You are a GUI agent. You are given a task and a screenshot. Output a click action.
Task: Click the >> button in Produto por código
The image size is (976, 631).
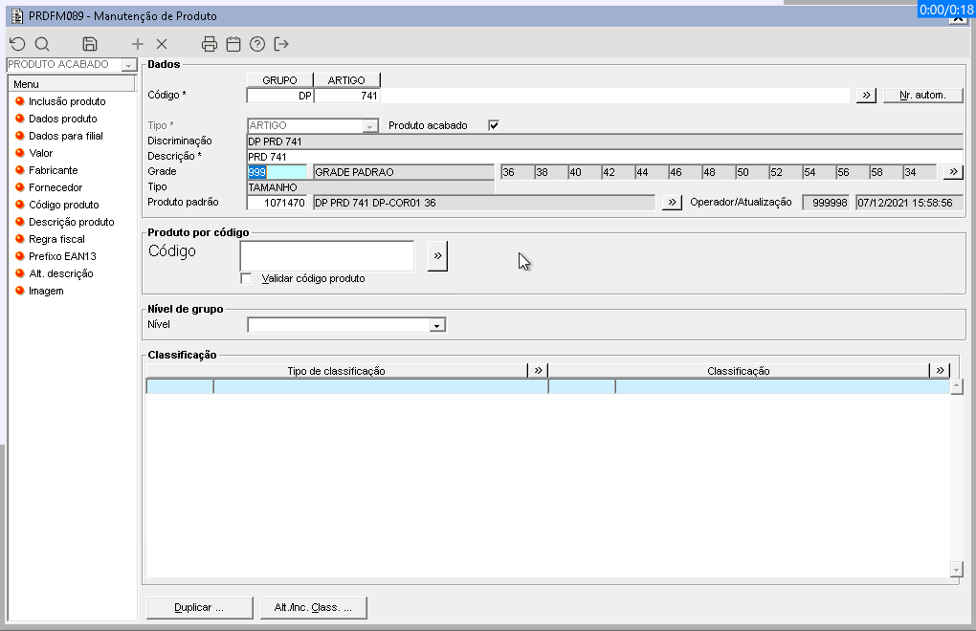click(x=437, y=255)
